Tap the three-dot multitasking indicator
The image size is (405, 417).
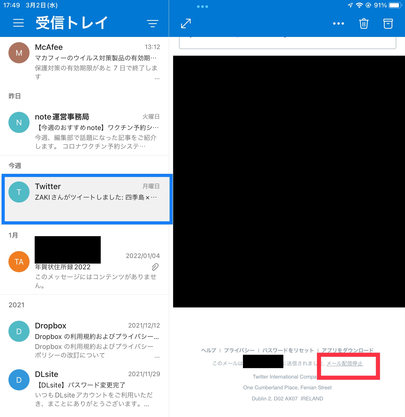[x=202, y=7]
